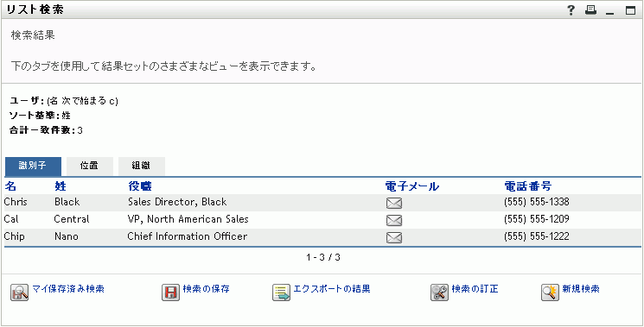Click the ソート基準 sort criteria line
Screen dimensions: 644x327
click(40, 116)
